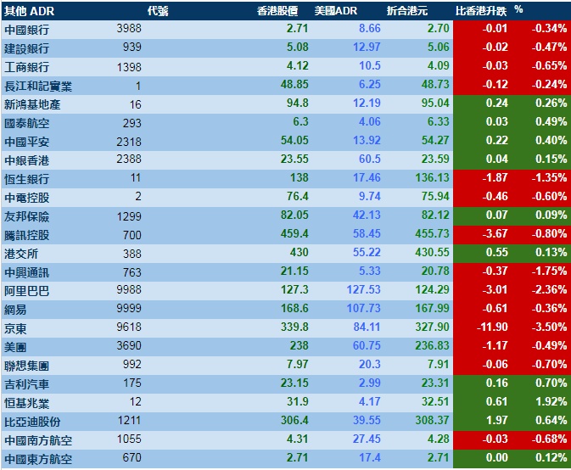Select stock code 700
This screenshot has width=571, height=470.
(132, 235)
